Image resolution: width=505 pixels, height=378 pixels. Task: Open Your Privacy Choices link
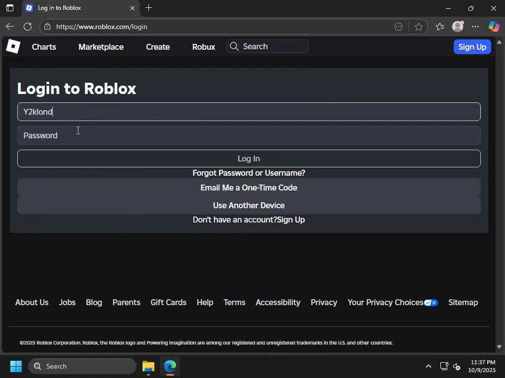click(386, 303)
